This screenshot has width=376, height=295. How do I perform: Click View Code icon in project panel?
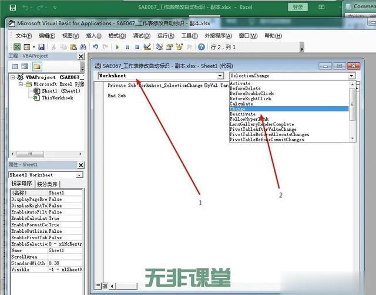coord(15,67)
